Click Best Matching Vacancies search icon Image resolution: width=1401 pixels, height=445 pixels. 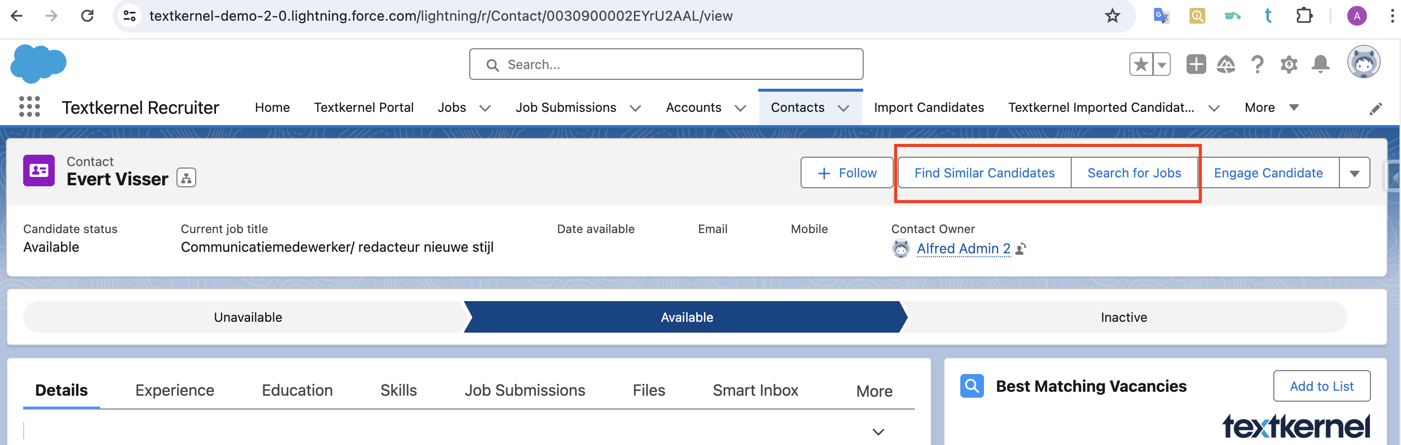coord(971,386)
